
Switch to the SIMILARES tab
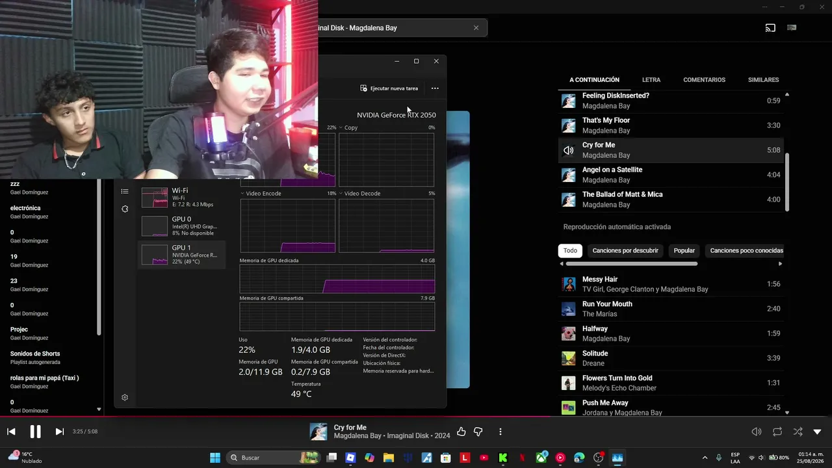pyautogui.click(x=763, y=80)
